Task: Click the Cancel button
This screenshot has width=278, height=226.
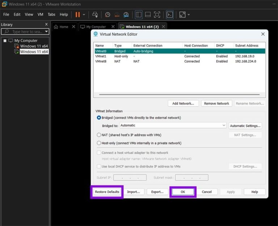Action: click(207, 192)
